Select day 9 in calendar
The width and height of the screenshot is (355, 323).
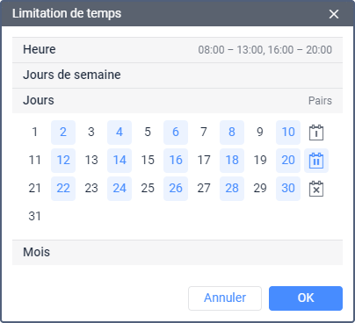point(260,133)
